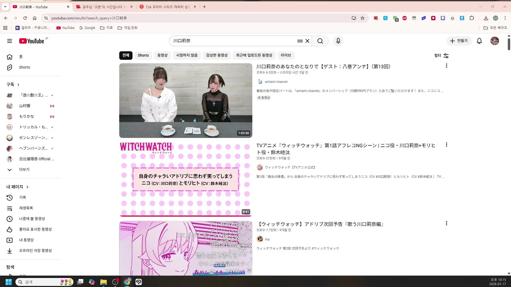Open the 모든 북마크 folder
The width and height of the screenshot is (511, 287).
[495, 28]
